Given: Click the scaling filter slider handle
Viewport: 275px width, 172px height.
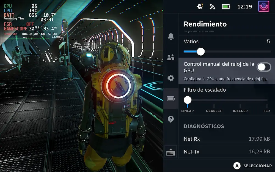Looking at the screenshot, I should pos(188,100).
